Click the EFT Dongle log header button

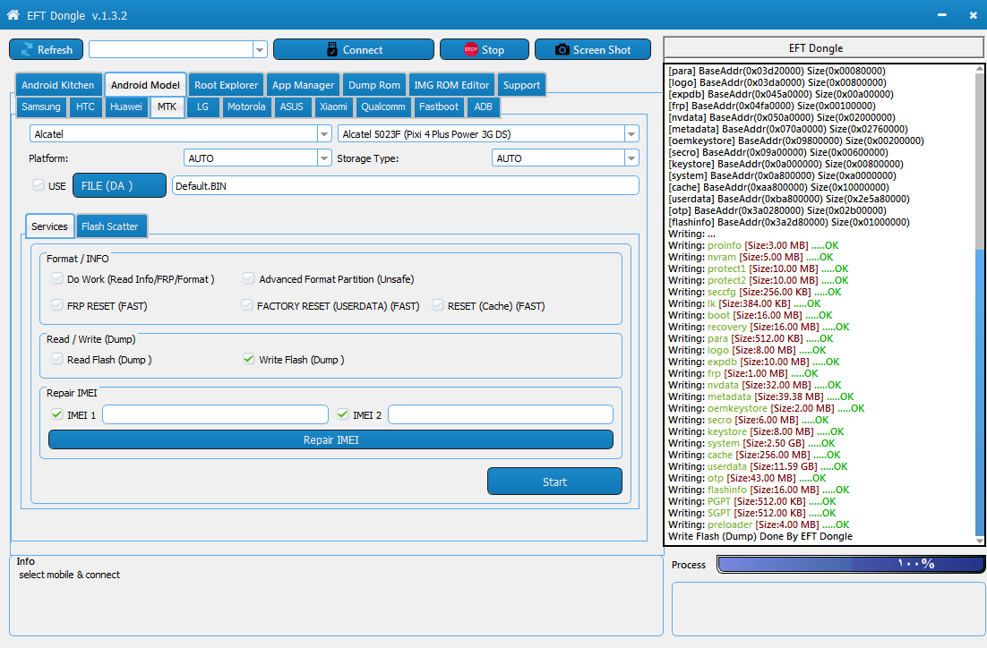824,47
